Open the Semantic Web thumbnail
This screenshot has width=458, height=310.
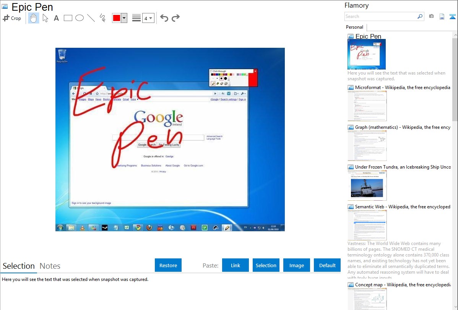[367, 225]
